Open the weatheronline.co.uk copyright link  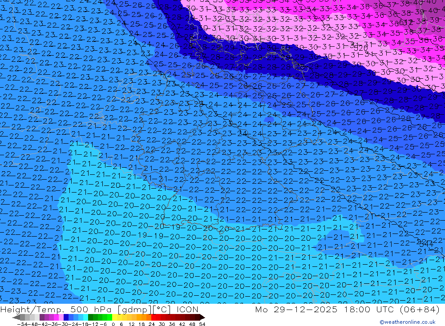[408, 322]
